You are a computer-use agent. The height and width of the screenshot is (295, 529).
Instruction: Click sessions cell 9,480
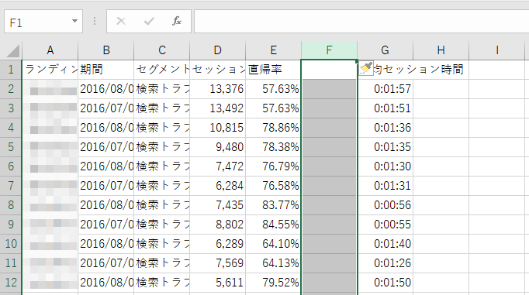[x=218, y=147]
